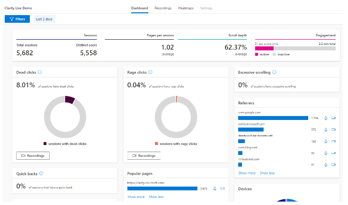Open heatmap icon for Popular pages clarity URL

pos(215,188)
